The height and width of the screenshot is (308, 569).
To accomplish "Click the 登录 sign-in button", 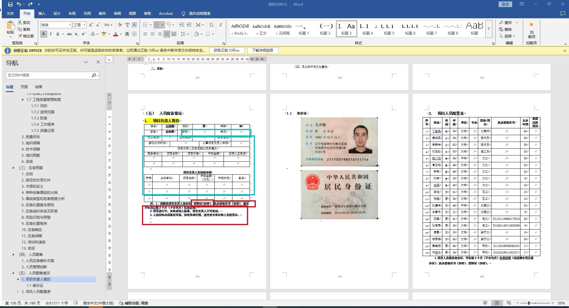I will 505,4.
